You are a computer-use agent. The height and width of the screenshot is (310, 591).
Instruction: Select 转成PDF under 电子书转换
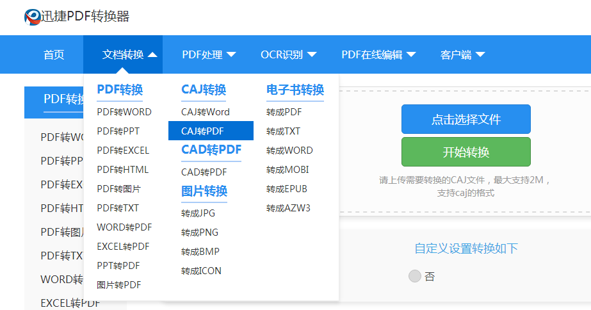coord(284,112)
